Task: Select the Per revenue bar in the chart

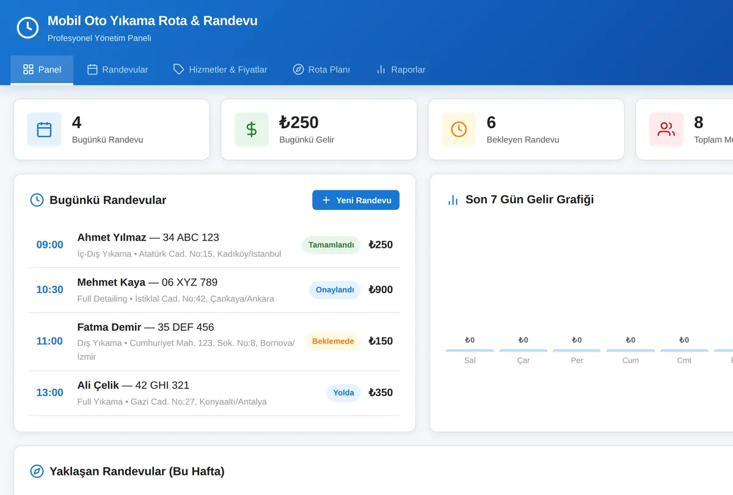Action: coord(577,350)
